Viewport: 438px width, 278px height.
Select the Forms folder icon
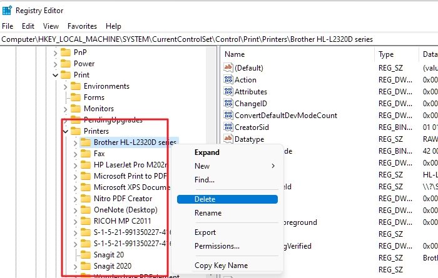click(x=76, y=97)
